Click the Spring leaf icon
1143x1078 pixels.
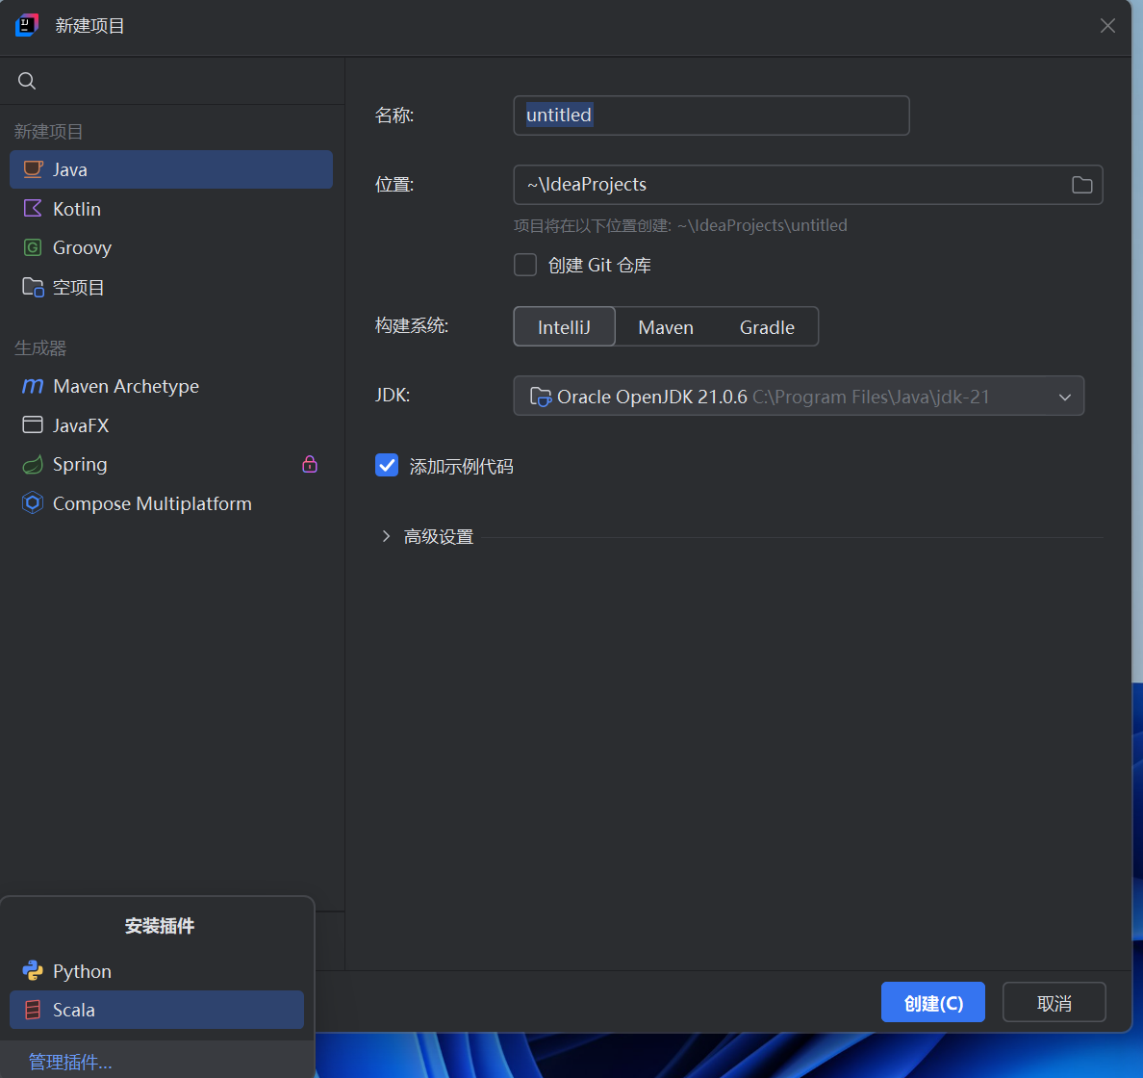tap(33, 465)
